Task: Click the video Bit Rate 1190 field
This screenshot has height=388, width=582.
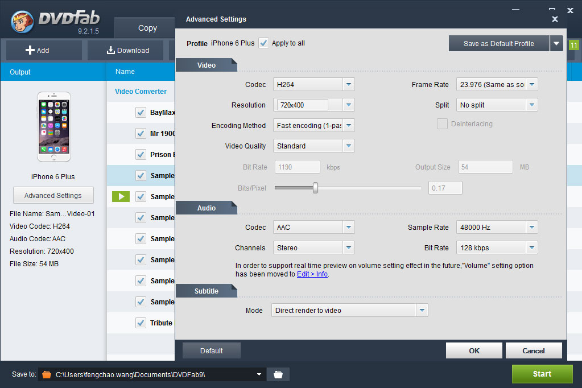Action: pos(298,167)
